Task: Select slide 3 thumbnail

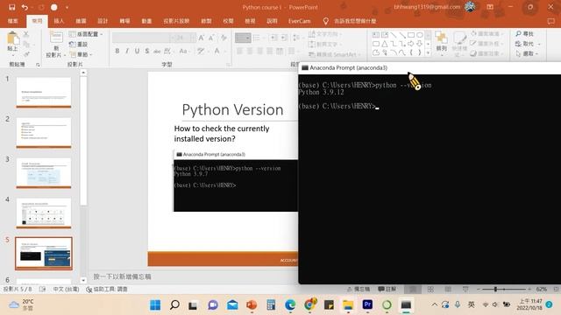Action: (x=44, y=173)
